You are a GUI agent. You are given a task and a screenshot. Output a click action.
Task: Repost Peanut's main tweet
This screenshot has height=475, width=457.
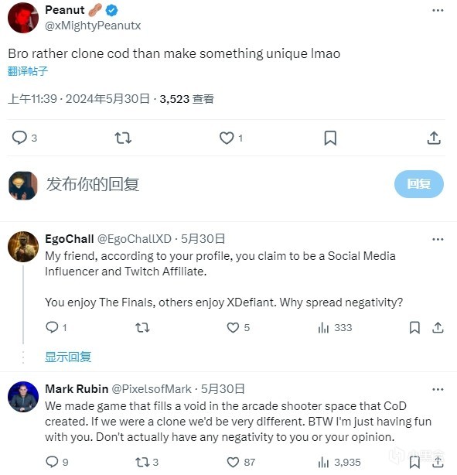click(123, 138)
